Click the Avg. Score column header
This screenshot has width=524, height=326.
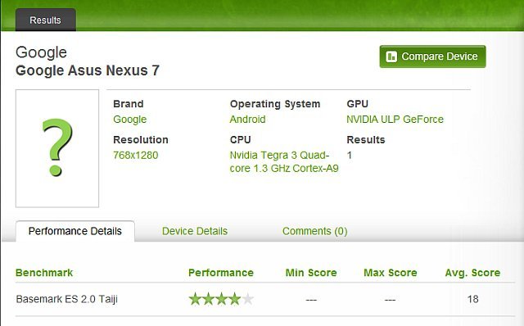tap(472, 273)
